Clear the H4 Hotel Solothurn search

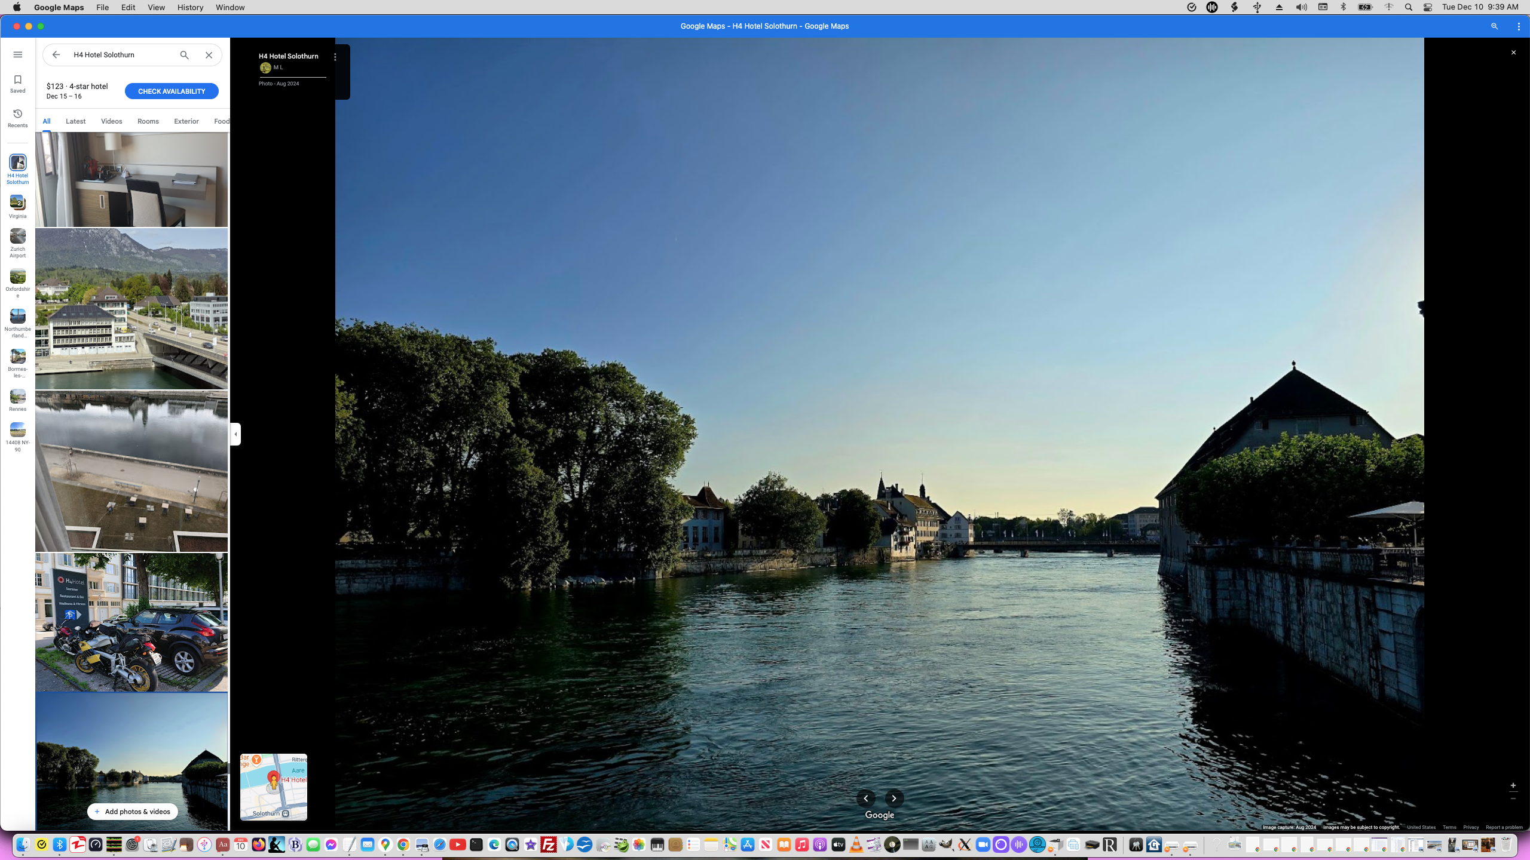[x=209, y=55]
